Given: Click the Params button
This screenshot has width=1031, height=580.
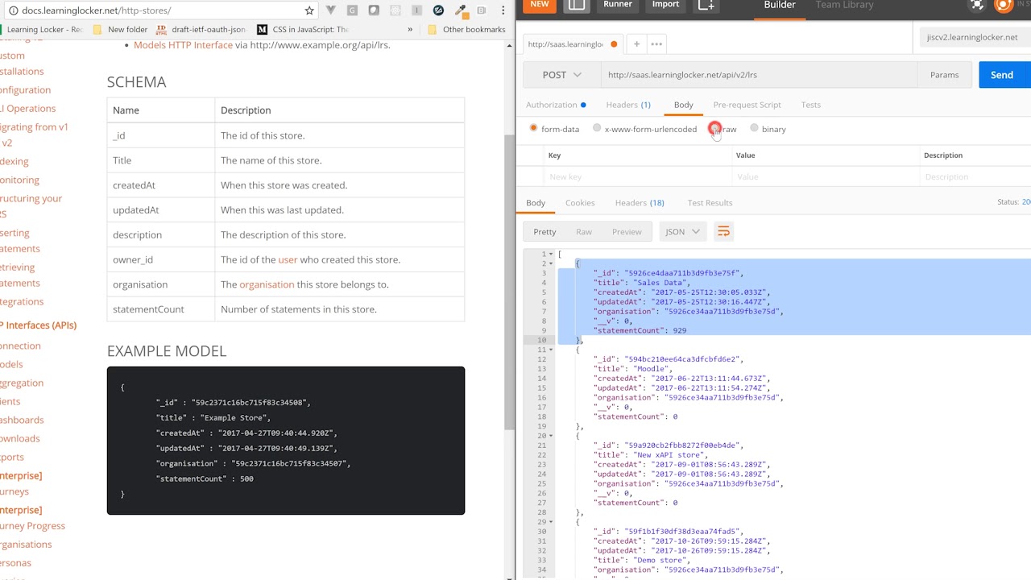Looking at the screenshot, I should 944,75.
